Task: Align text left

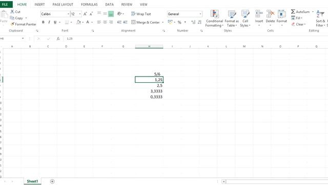Action: (x=99, y=22)
